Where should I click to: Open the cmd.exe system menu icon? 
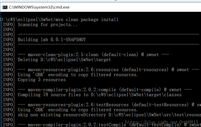pyautogui.click(x=5, y=8)
